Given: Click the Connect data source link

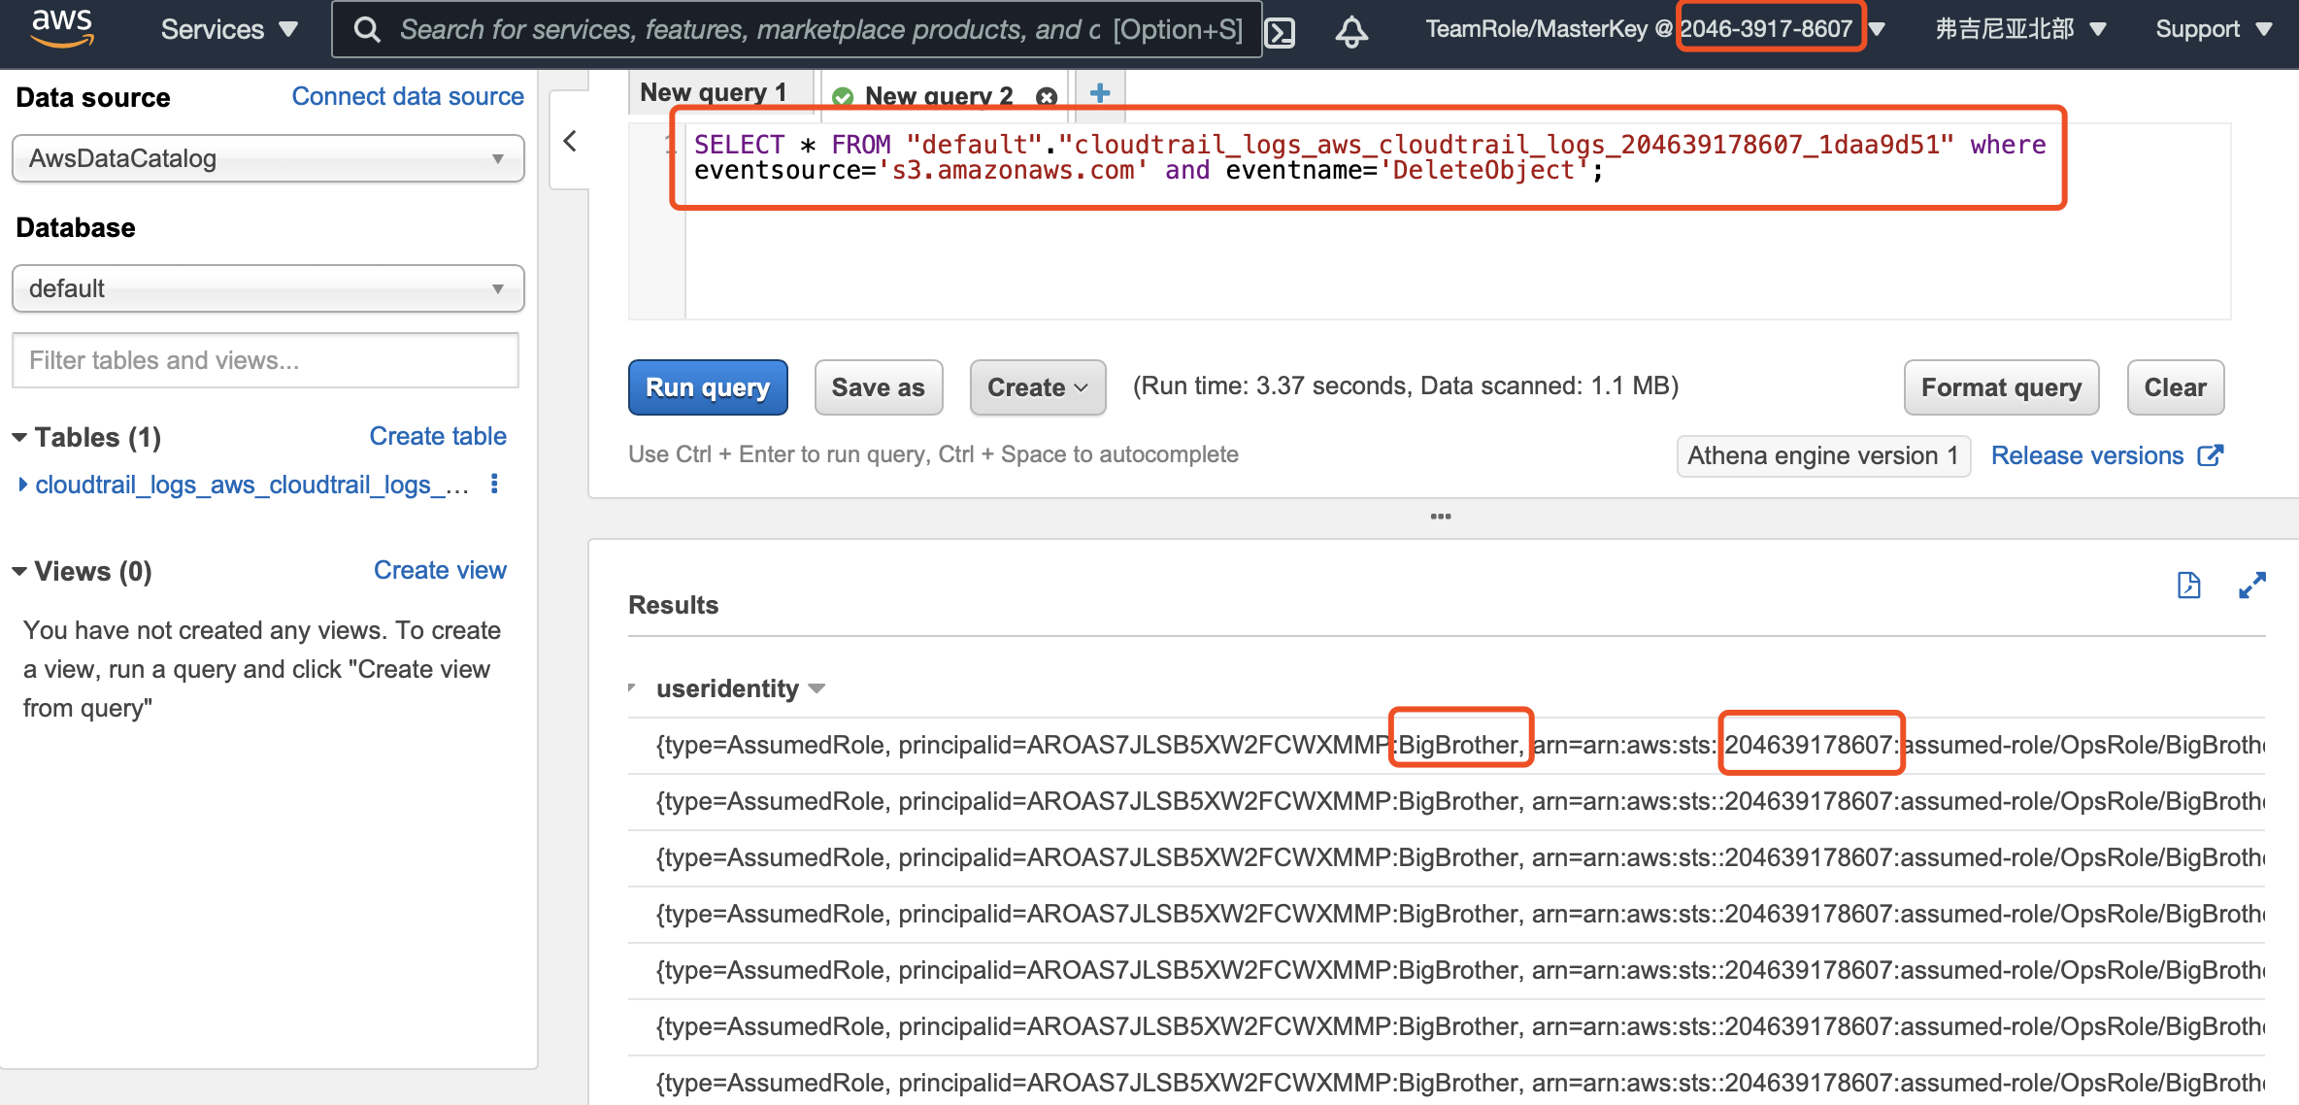Looking at the screenshot, I should (x=408, y=96).
